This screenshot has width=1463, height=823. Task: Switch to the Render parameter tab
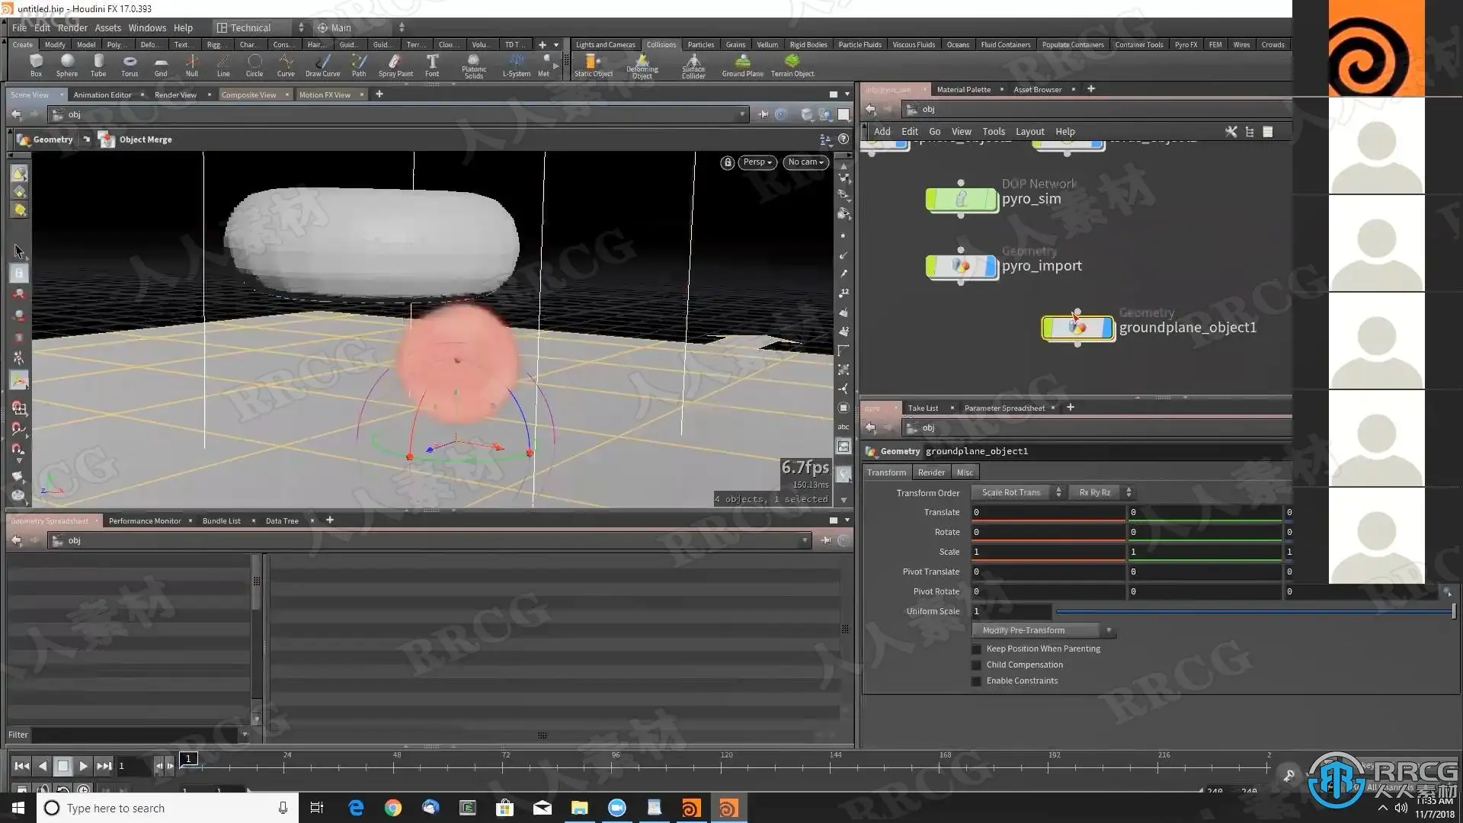click(931, 472)
